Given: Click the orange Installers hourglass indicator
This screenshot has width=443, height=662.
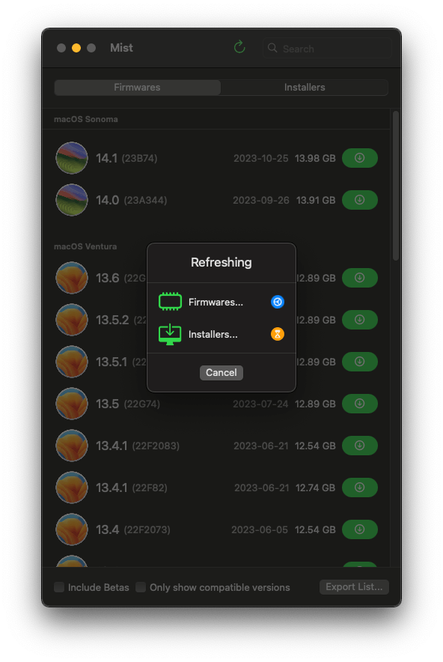Looking at the screenshot, I should coord(277,334).
